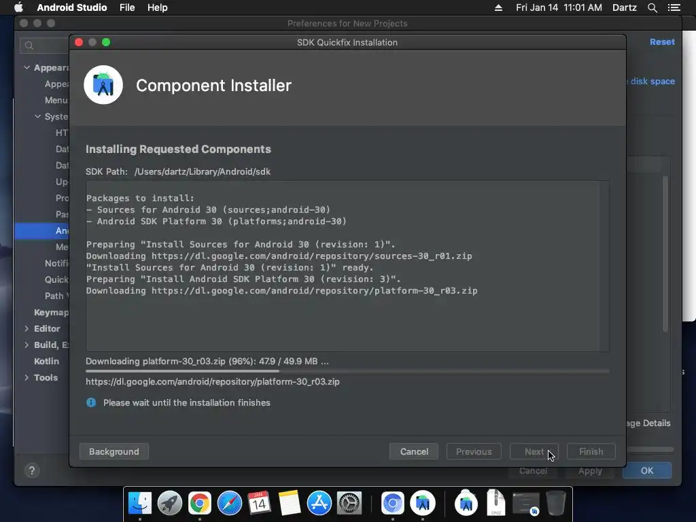
Task: Open the minimized window thumbnail in dock
Action: pos(526,504)
